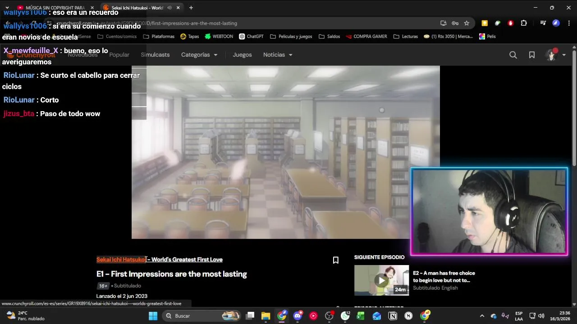Screen dimensions: 577x324
Task: Play the next episode E2 thumbnail
Action: point(381,280)
